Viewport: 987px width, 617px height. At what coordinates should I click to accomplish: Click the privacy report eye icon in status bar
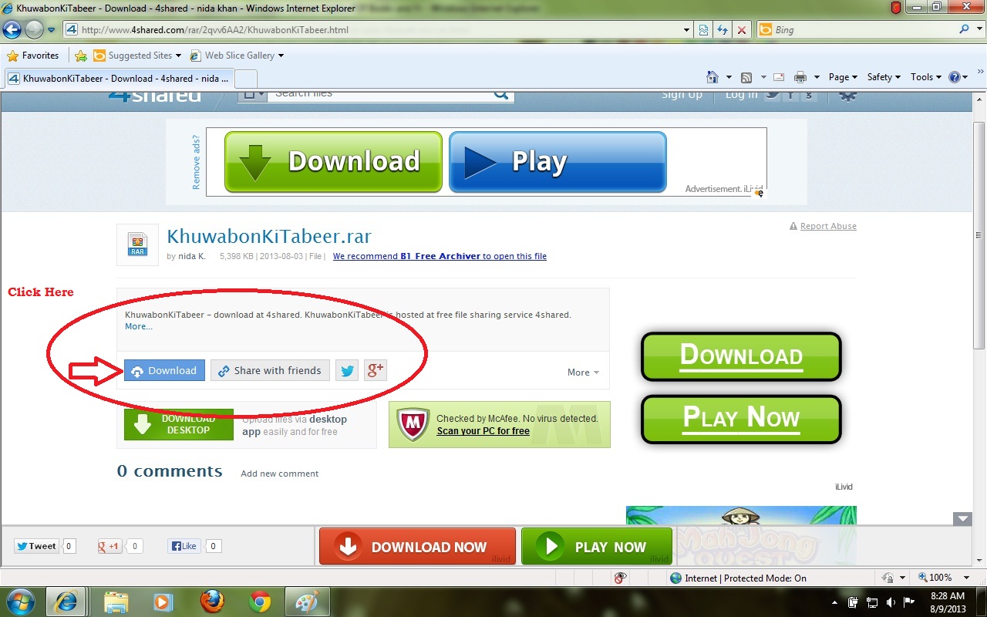pyautogui.click(x=620, y=578)
